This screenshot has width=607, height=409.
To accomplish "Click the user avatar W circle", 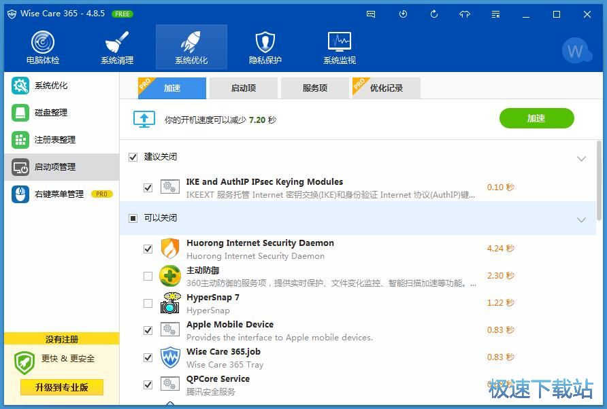I will point(576,50).
